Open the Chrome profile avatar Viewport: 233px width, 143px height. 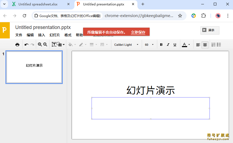point(218,16)
